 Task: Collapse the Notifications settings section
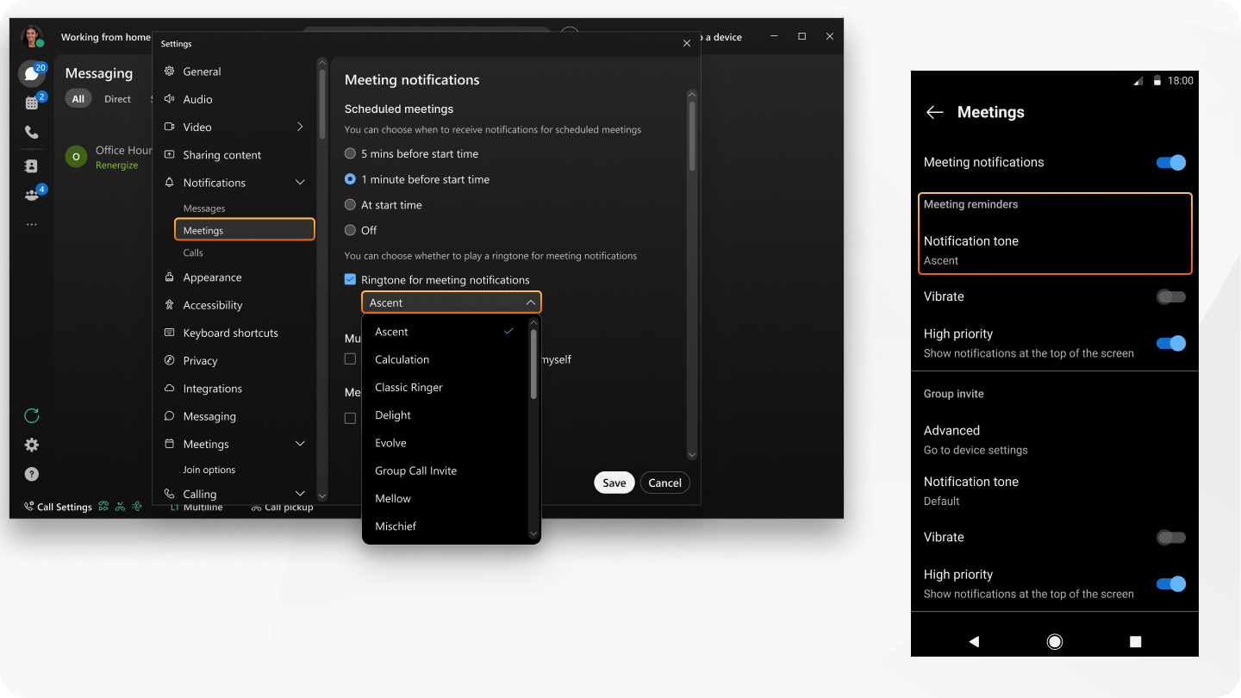(x=300, y=183)
